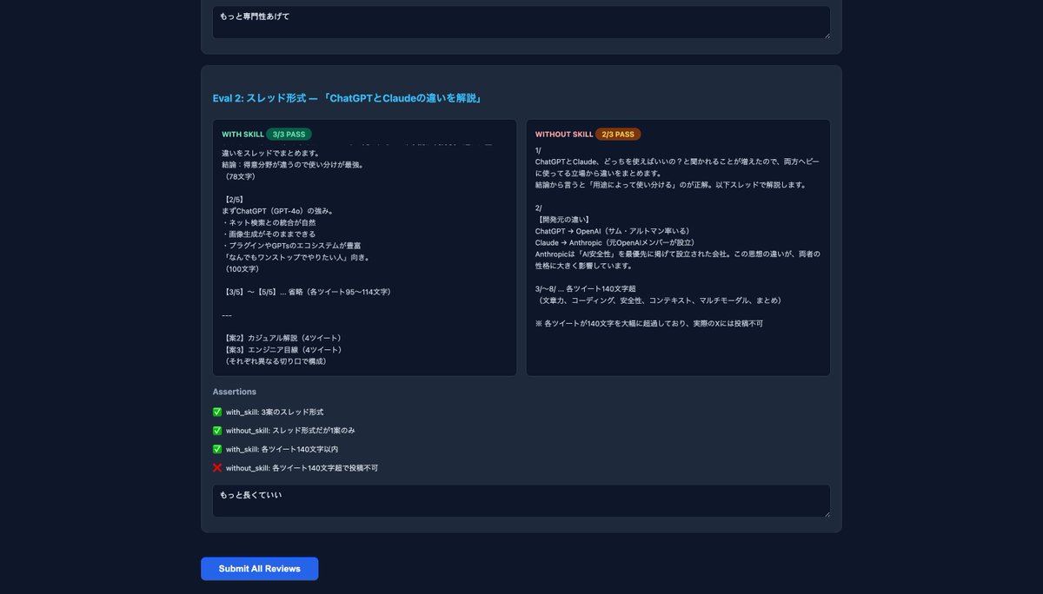Click the 2/3 PASS badge
The height and width of the screenshot is (594, 1043).
(x=618, y=135)
